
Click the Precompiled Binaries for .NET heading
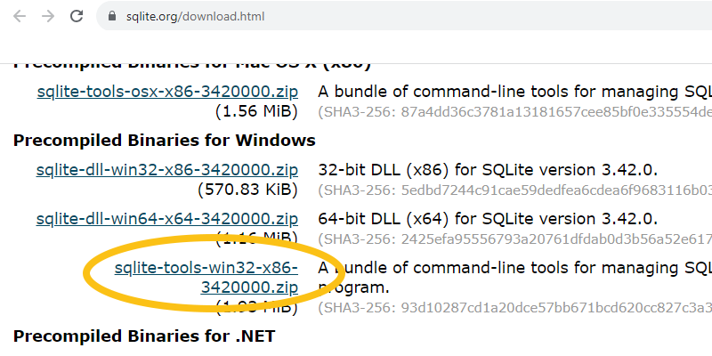coord(144,336)
